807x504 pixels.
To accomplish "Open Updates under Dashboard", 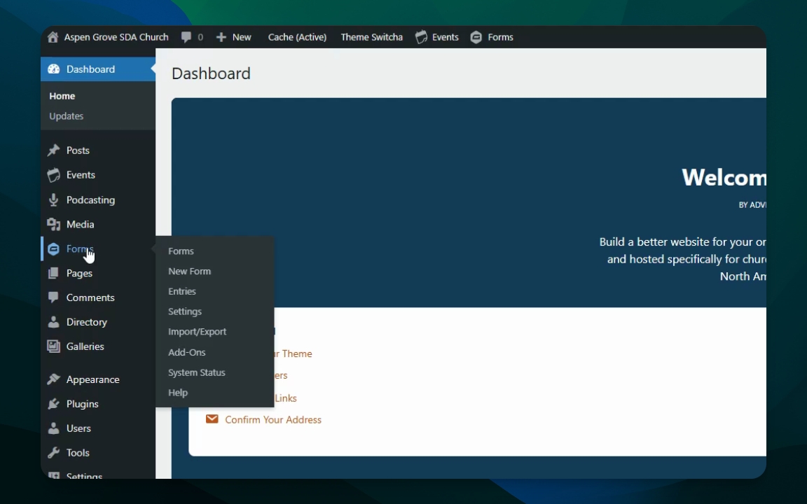I will (67, 116).
